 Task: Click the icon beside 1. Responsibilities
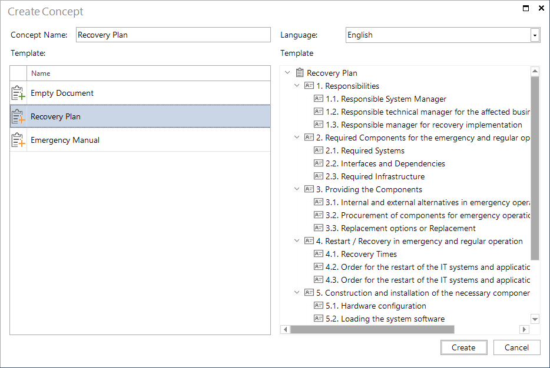click(309, 85)
